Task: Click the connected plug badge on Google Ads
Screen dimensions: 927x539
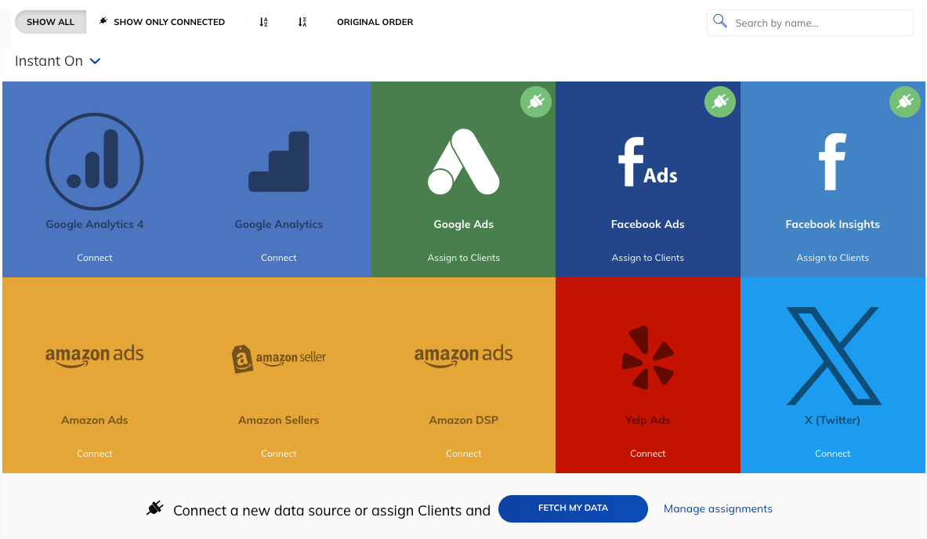Action: (536, 102)
